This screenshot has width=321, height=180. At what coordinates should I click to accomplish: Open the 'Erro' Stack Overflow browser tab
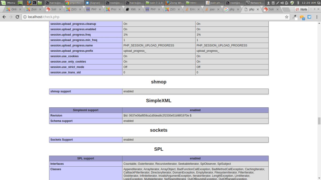[192, 9]
